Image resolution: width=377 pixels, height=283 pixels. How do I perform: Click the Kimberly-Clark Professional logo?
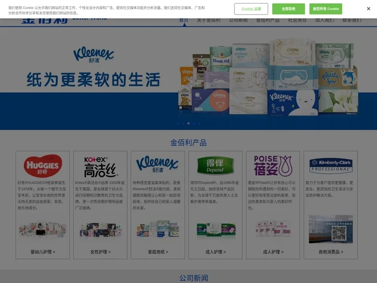[x=331, y=166]
